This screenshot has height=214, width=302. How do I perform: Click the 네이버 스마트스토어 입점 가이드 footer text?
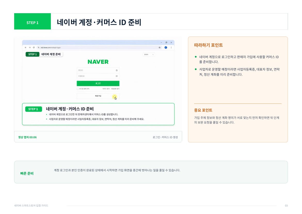point(31,205)
